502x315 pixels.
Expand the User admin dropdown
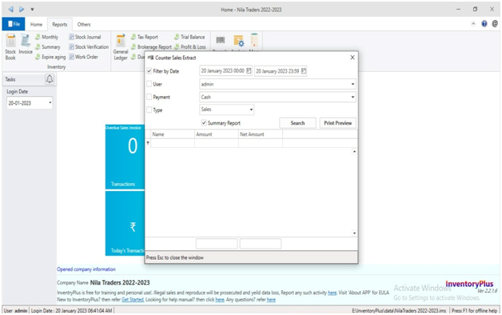click(x=353, y=84)
